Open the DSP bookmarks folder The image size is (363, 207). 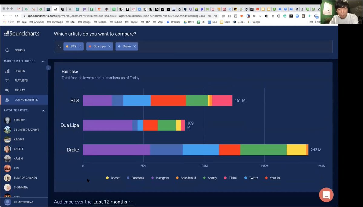pyautogui.click(x=145, y=22)
